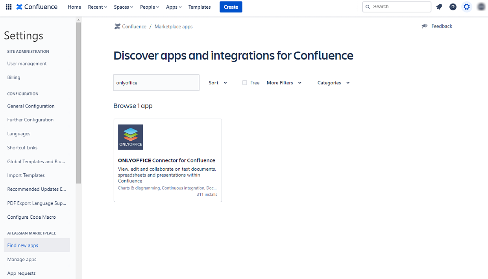Click the Confluence icon in the breadcrumb
Viewport: 488px width, 279px height.
click(x=117, y=26)
